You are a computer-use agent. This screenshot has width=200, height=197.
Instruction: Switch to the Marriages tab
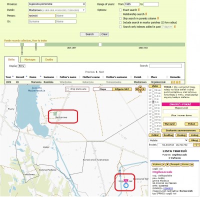click(30, 59)
